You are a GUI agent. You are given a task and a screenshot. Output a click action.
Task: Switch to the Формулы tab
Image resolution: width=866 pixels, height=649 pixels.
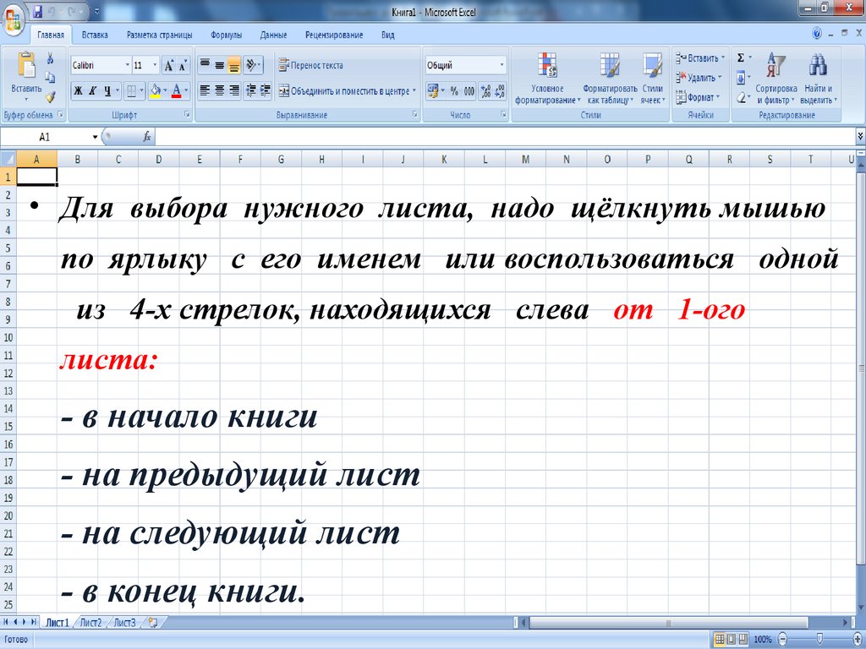pos(226,35)
